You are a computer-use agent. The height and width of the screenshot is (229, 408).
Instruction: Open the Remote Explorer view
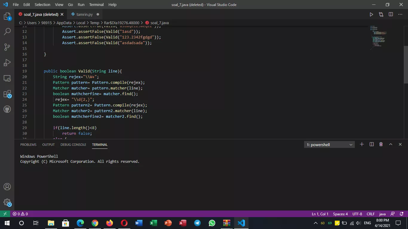click(x=7, y=78)
